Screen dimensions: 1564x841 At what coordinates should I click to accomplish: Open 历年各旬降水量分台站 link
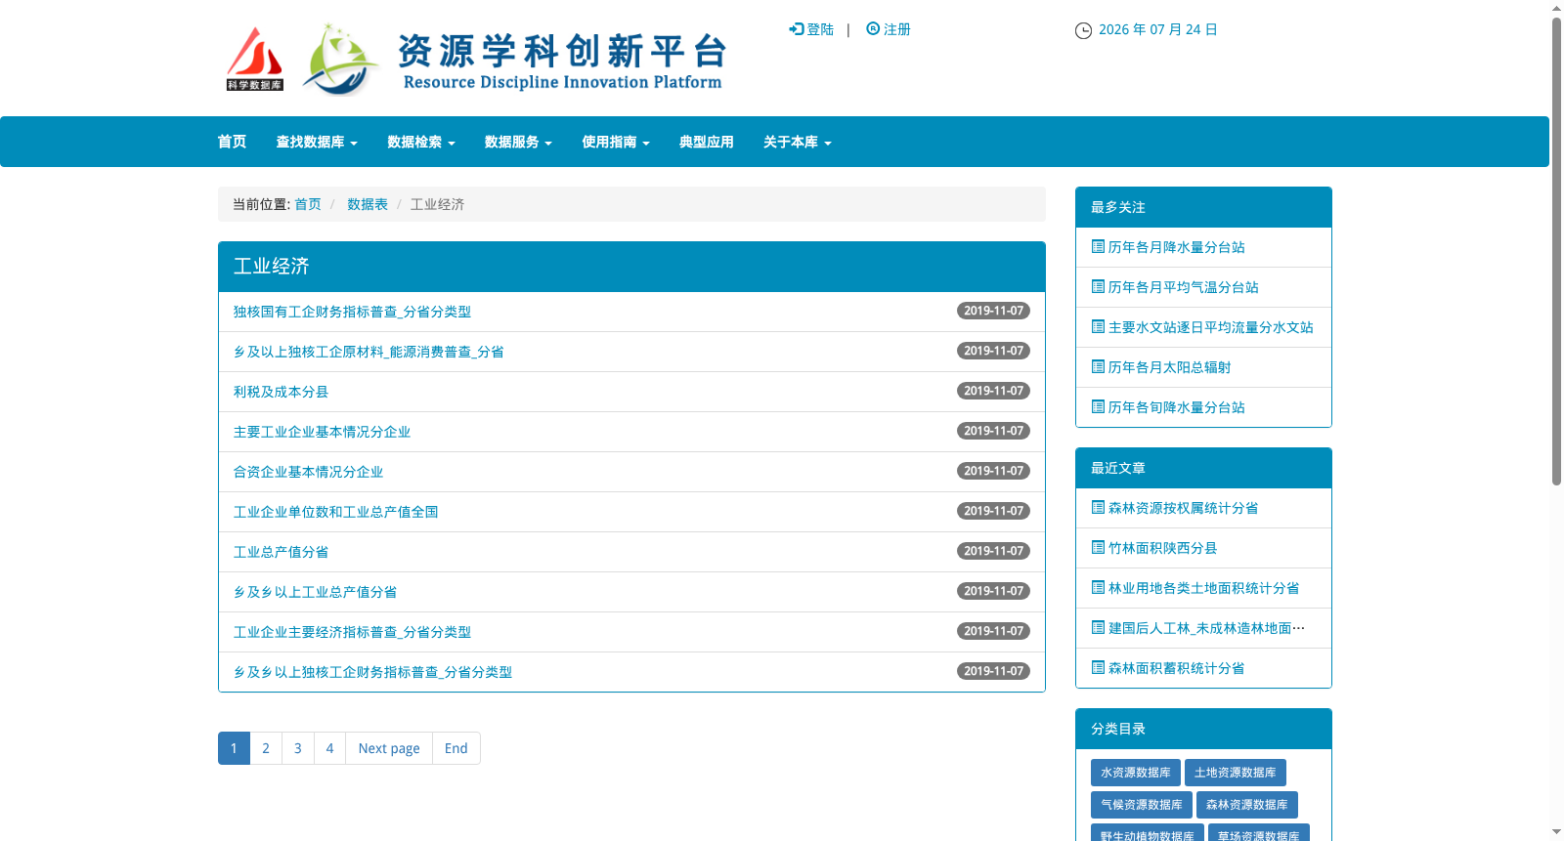[1177, 407]
